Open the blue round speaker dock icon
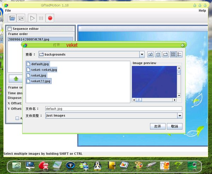Screen dimensions: 212x174 tap(70, 165)
